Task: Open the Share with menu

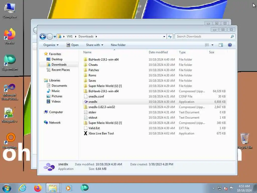Action: [x=95, y=45]
